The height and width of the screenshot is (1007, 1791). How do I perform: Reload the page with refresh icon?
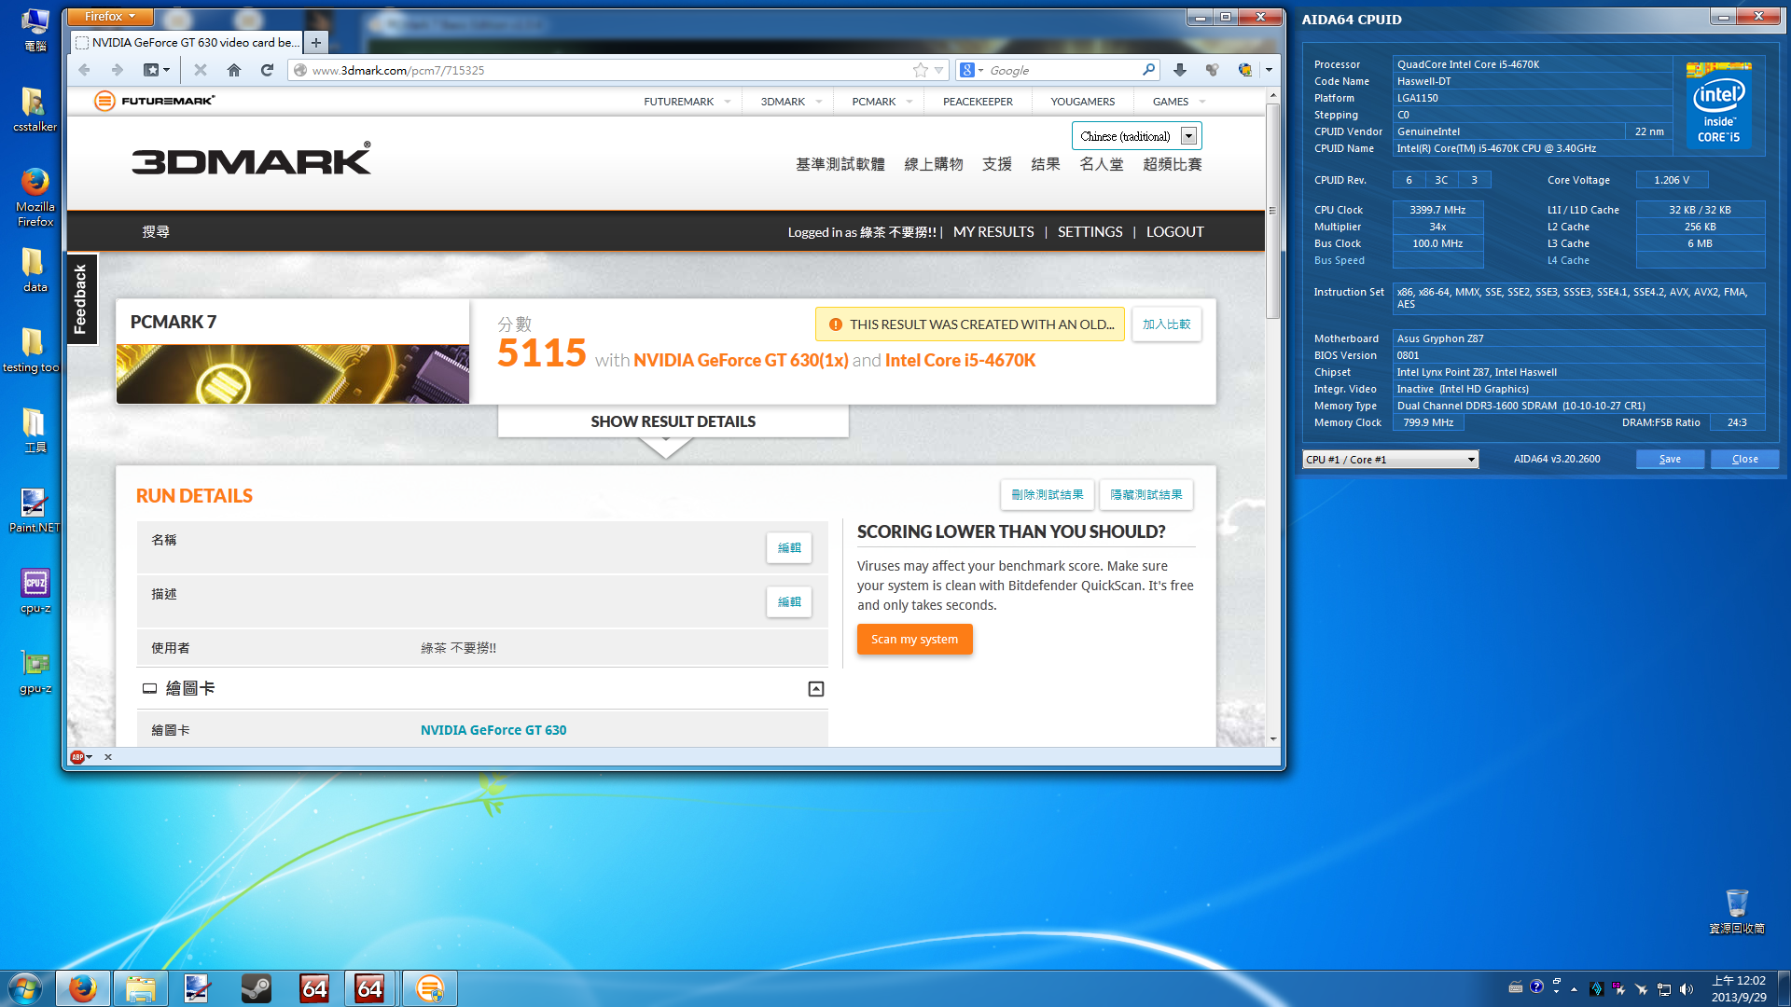(x=267, y=70)
